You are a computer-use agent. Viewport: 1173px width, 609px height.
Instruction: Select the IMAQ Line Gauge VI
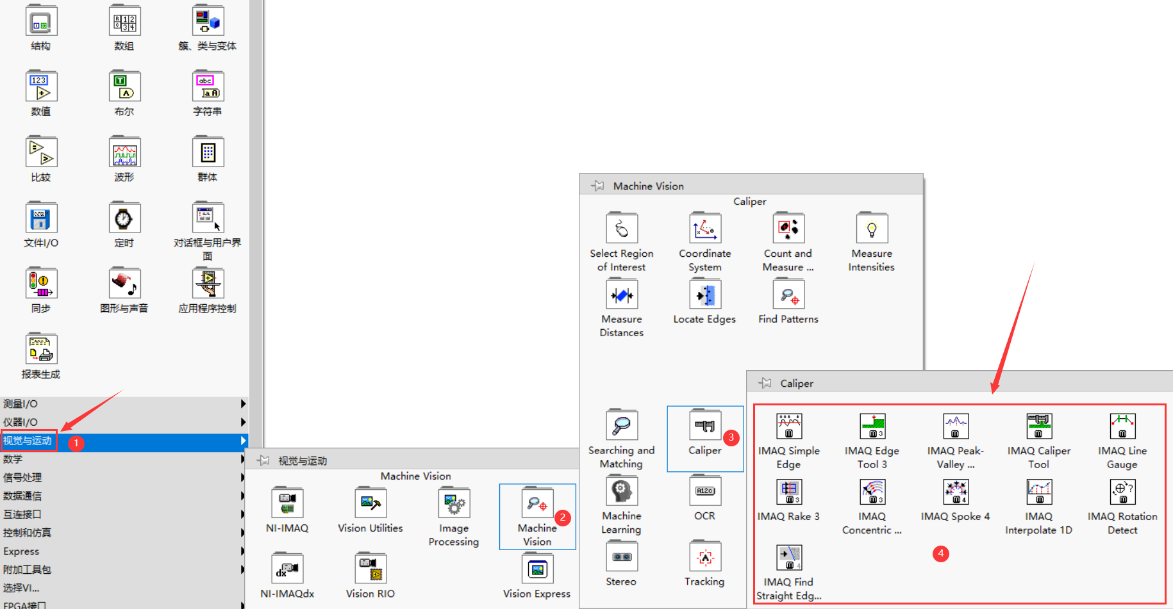coord(1122,426)
